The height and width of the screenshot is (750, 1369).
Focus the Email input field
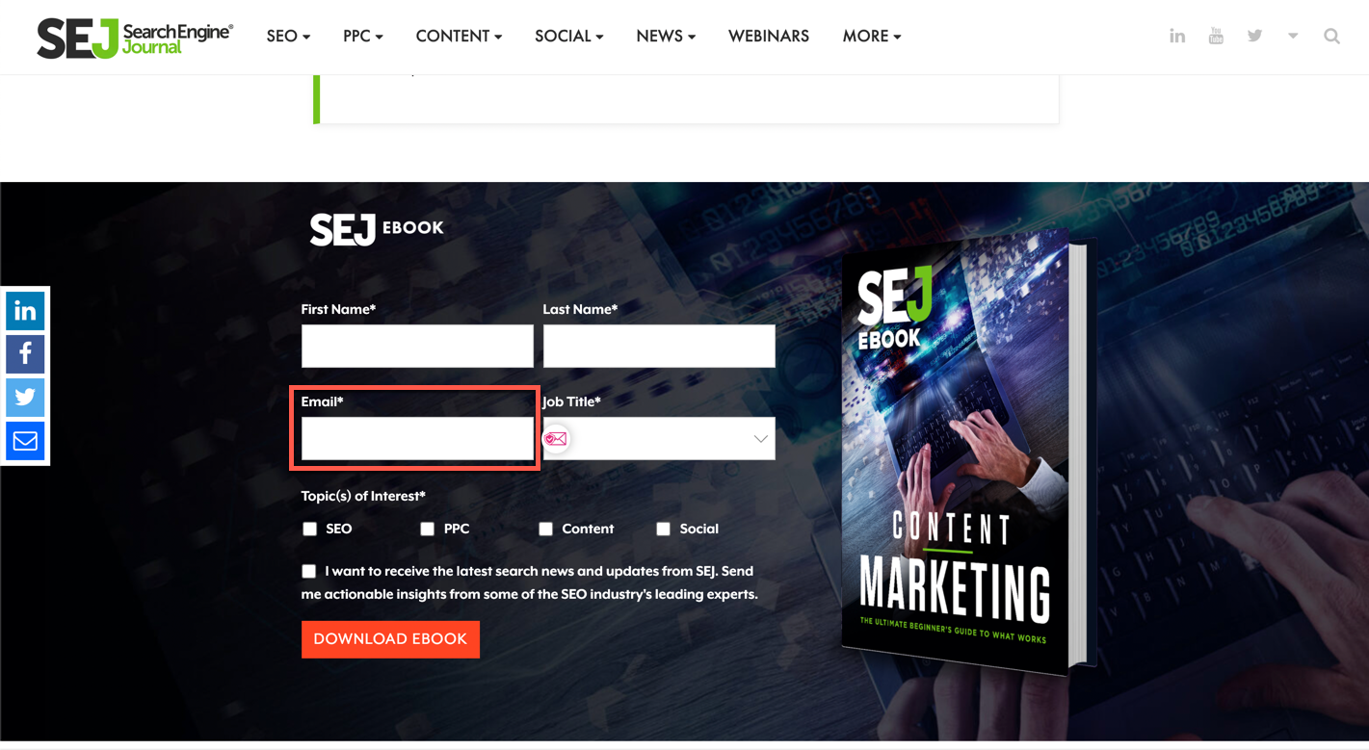pyautogui.click(x=417, y=438)
